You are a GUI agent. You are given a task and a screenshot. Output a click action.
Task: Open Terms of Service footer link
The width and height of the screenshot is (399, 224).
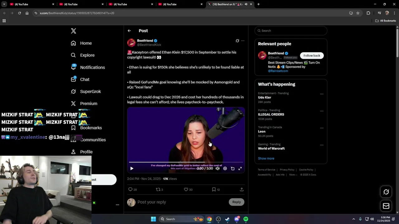[x=267, y=170]
